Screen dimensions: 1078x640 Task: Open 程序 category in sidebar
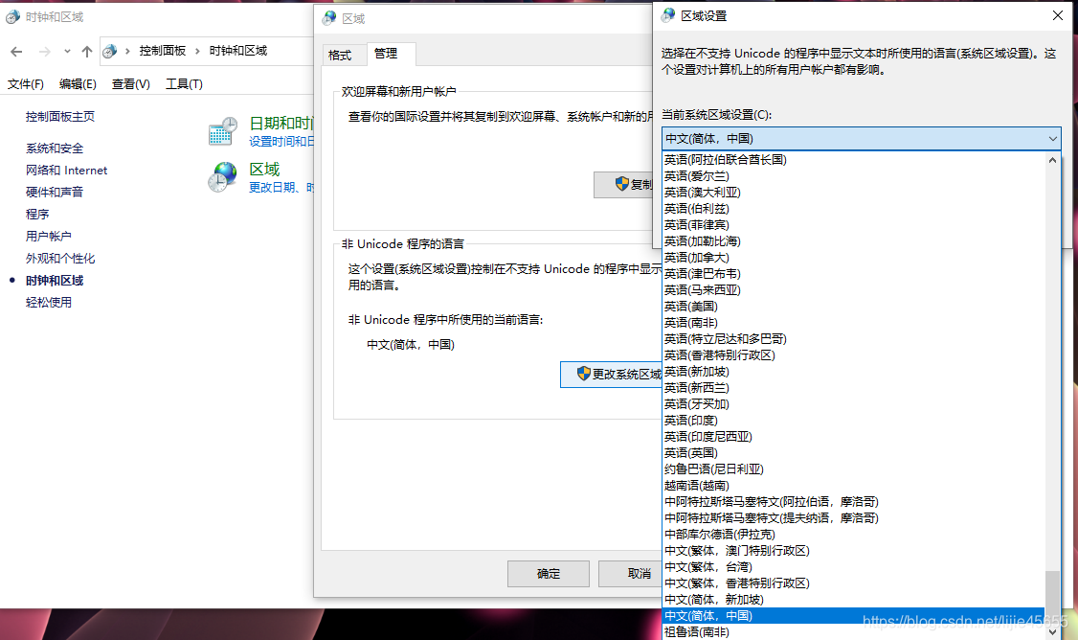click(37, 214)
